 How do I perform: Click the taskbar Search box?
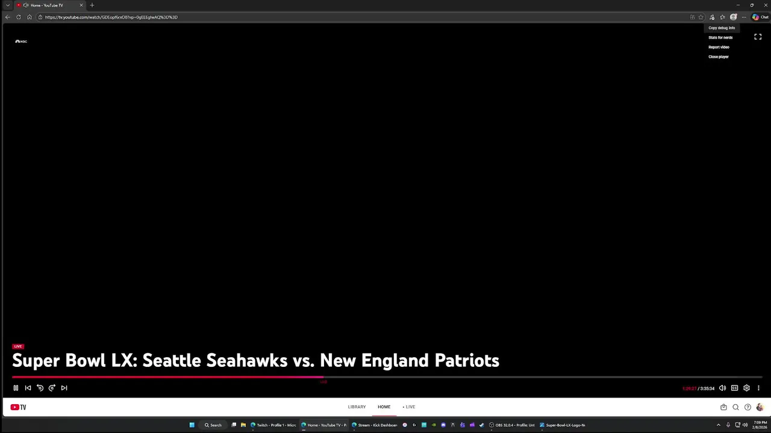[213, 425]
